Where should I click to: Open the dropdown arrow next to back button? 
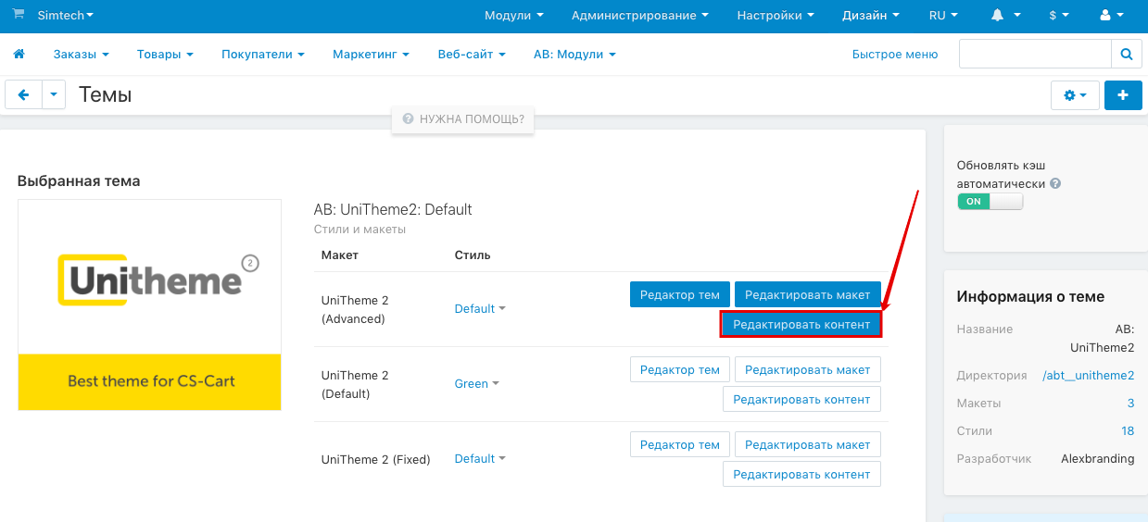(54, 95)
